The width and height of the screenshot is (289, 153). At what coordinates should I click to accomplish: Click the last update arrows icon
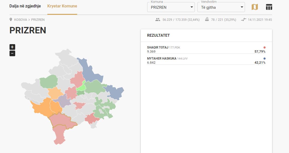pyautogui.click(x=244, y=20)
